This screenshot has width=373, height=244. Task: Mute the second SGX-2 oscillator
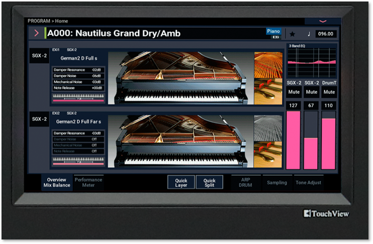pyautogui.click(x=311, y=92)
